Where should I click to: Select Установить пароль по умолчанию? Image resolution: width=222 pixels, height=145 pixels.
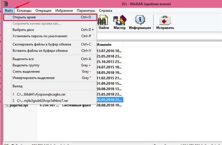point(50,36)
